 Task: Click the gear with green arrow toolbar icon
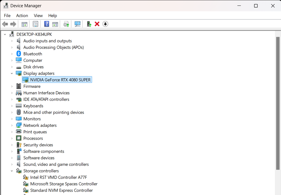66,24
